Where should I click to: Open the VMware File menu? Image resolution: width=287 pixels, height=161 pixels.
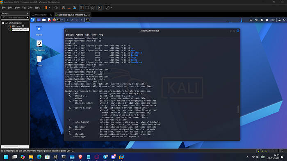point(4,8)
